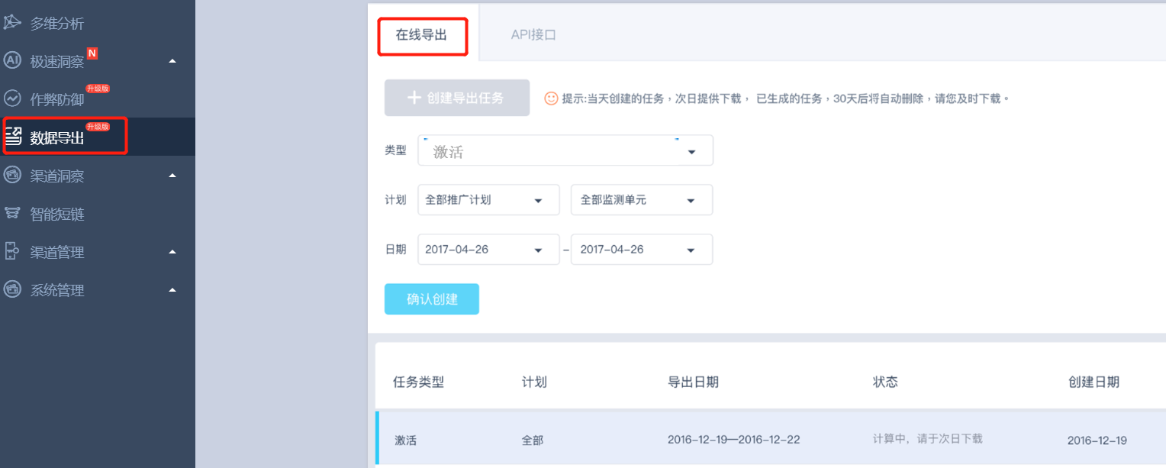Click the smiley icon beside 提示
Image resolution: width=1166 pixels, height=468 pixels.
coord(551,98)
